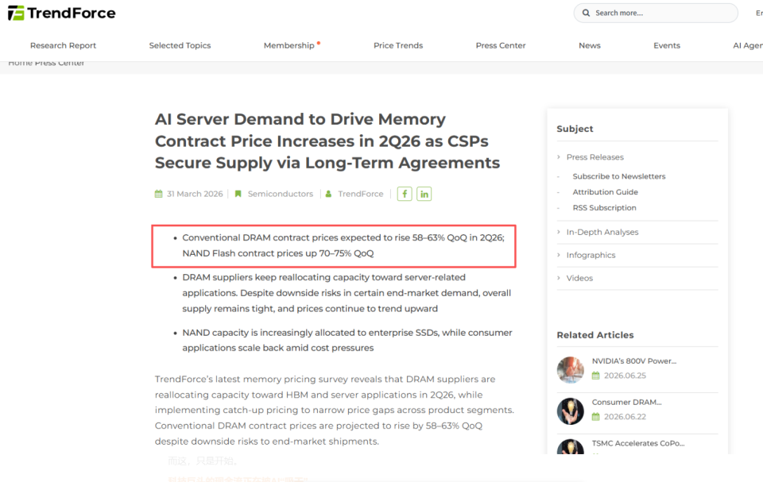Click the search magnifier icon
Screen dimensions: 763x482
[x=586, y=13]
